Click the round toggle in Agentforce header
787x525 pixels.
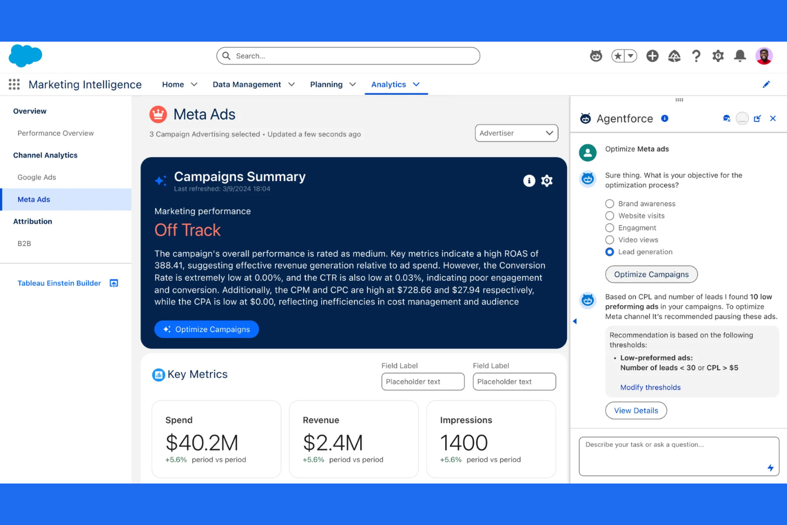coord(742,119)
